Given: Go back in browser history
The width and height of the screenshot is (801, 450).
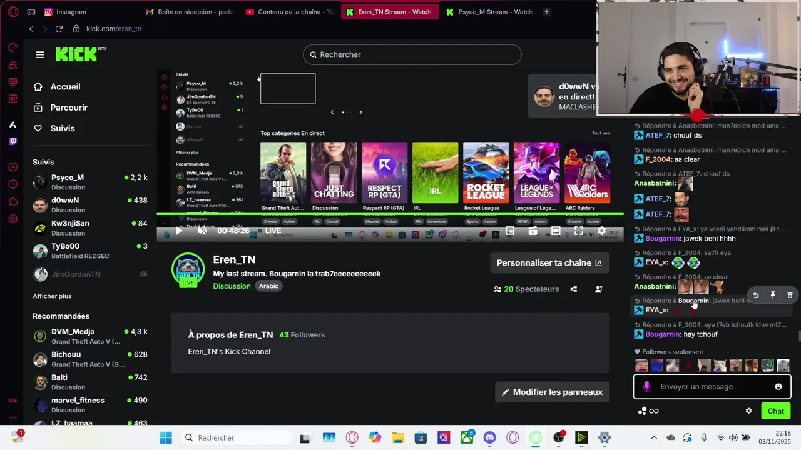Looking at the screenshot, I should pos(31,29).
